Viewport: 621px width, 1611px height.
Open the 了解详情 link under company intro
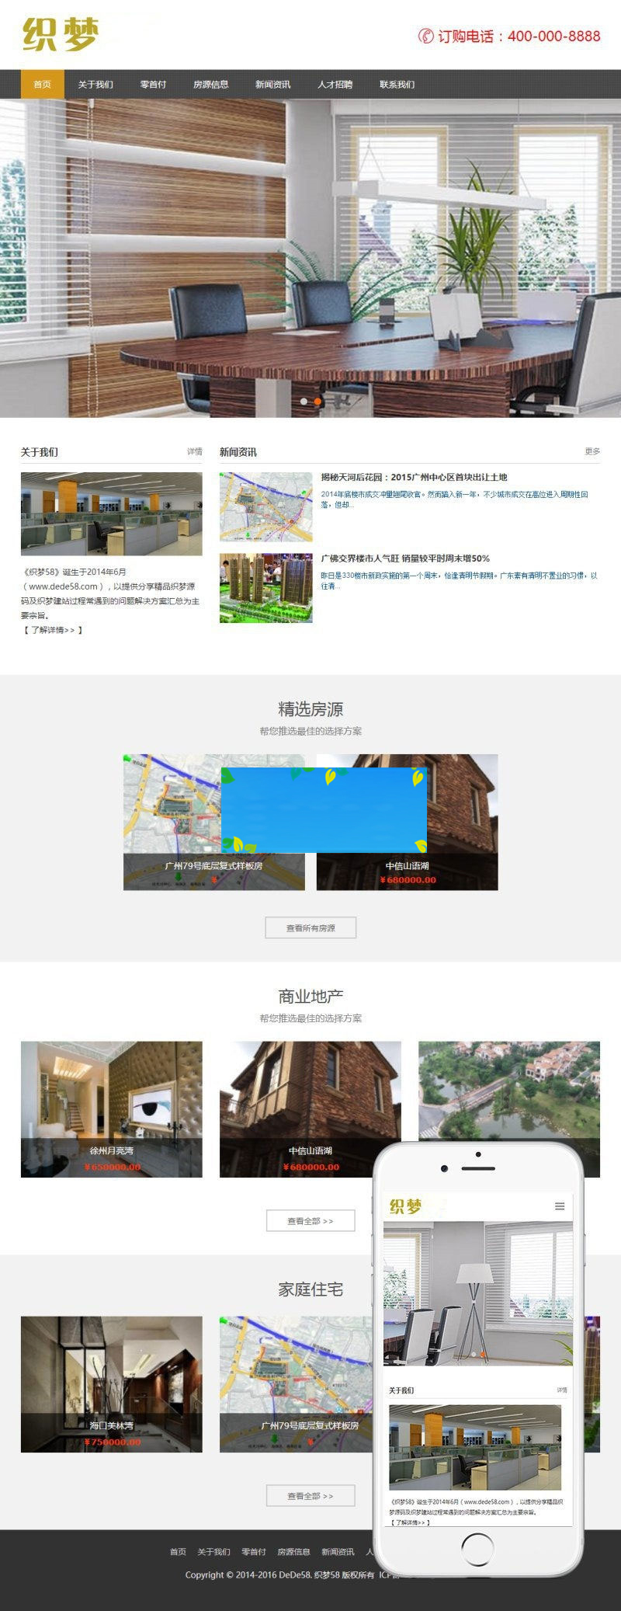tap(53, 630)
